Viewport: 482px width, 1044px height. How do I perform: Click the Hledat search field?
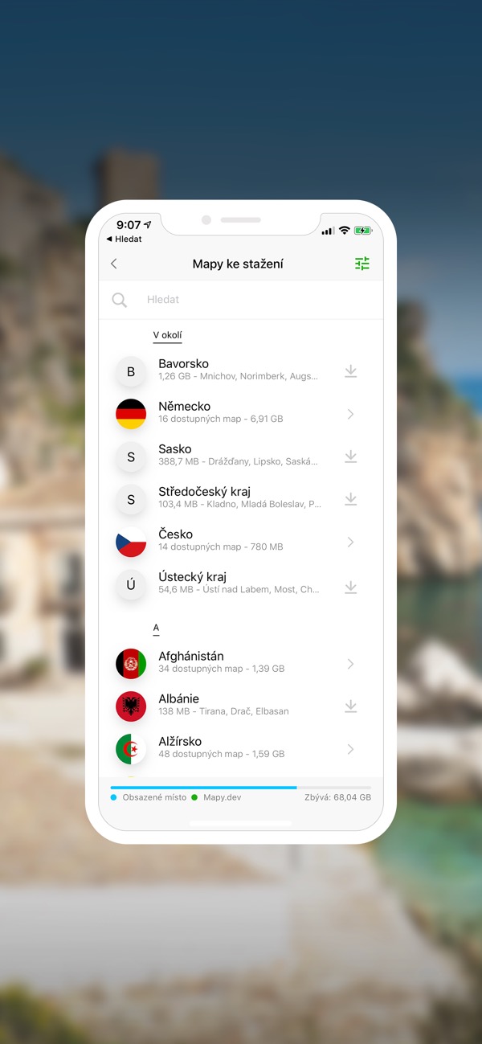tap(241, 300)
